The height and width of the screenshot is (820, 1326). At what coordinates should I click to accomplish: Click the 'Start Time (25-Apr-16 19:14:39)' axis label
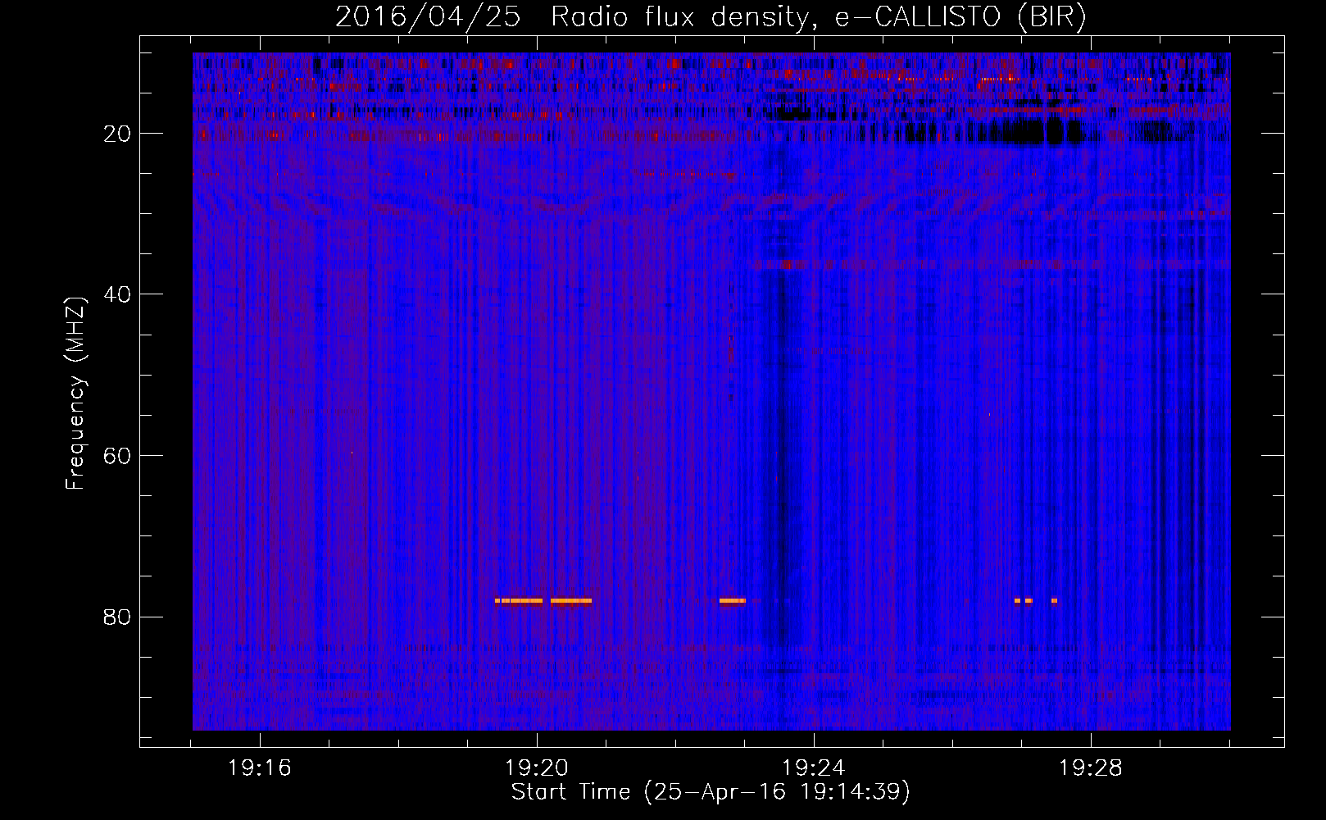pos(711,792)
